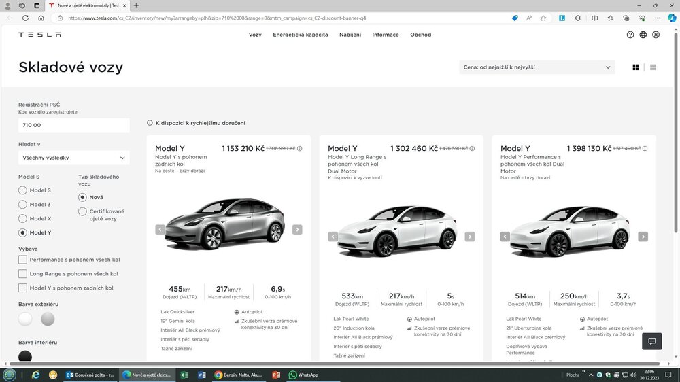680x382 pixels.
Task: Open the language globe icon
Action: pyautogui.click(x=643, y=35)
